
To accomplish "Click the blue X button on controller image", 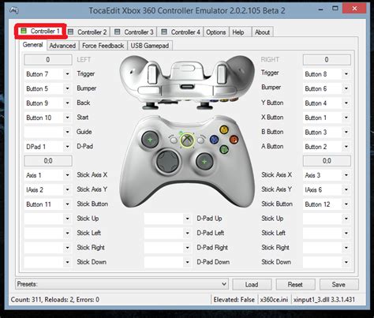I will (x=214, y=140).
